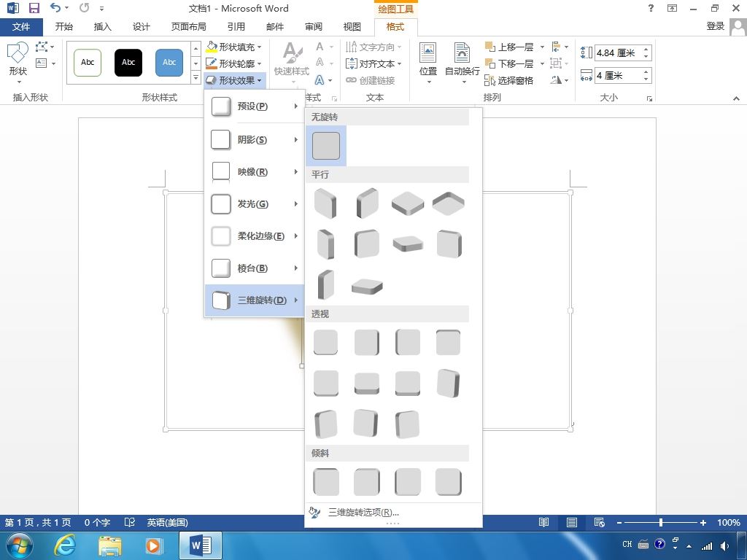
Task: Open the Align objects dropdown icon
Action: (x=560, y=47)
